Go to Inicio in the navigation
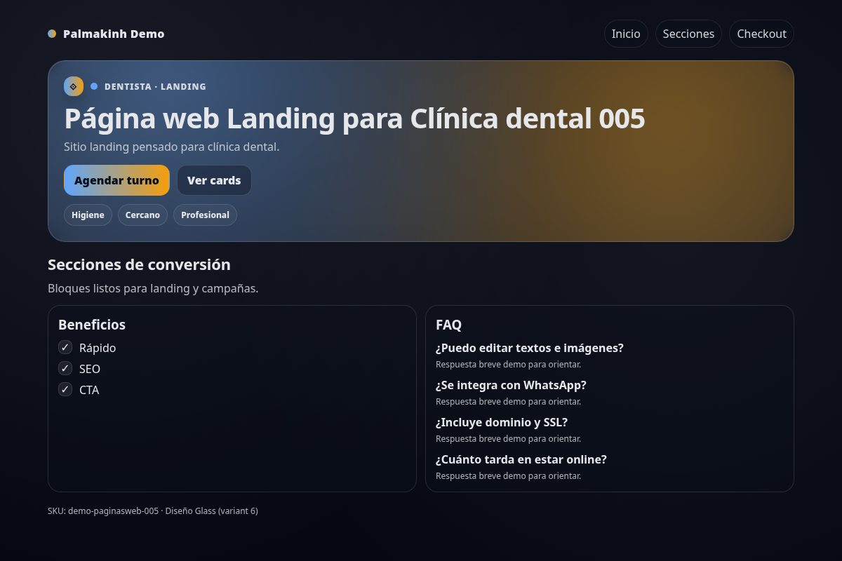This screenshot has height=561, width=842. [x=625, y=33]
